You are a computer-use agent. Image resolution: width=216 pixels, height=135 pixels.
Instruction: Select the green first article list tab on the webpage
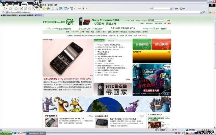tap(99, 41)
